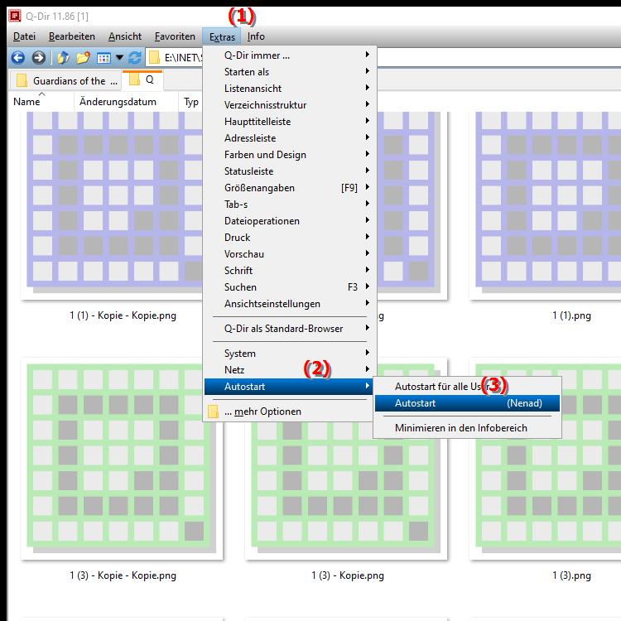The width and height of the screenshot is (621, 621).
Task: Expand the Q-Dir immer ... submenu
Action: 290,55
